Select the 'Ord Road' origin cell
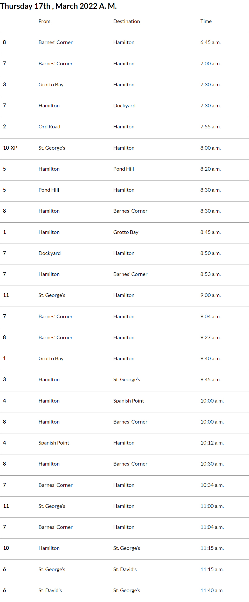Screen dimensions: 249x602 49,127
